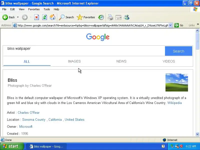Image resolution: width=200 pixels, height=150 pixels.
Task: Open the Sonoma County link
Action: [x=34, y=120]
